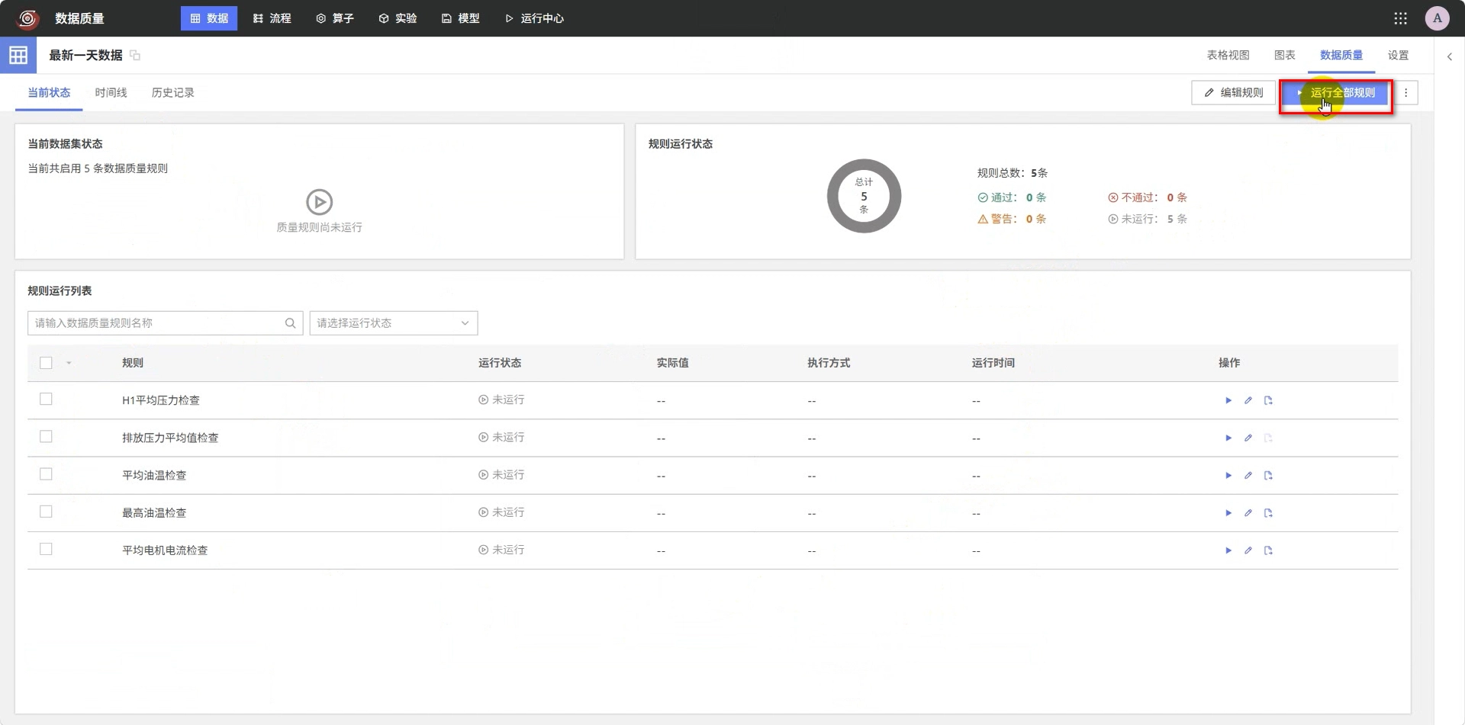Open the 表格视图 tab
This screenshot has width=1465, height=725.
(x=1228, y=55)
